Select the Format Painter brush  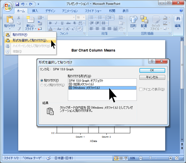click(19, 29)
